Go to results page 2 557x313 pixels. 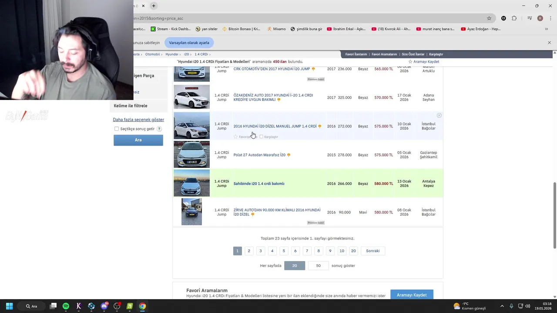249,251
